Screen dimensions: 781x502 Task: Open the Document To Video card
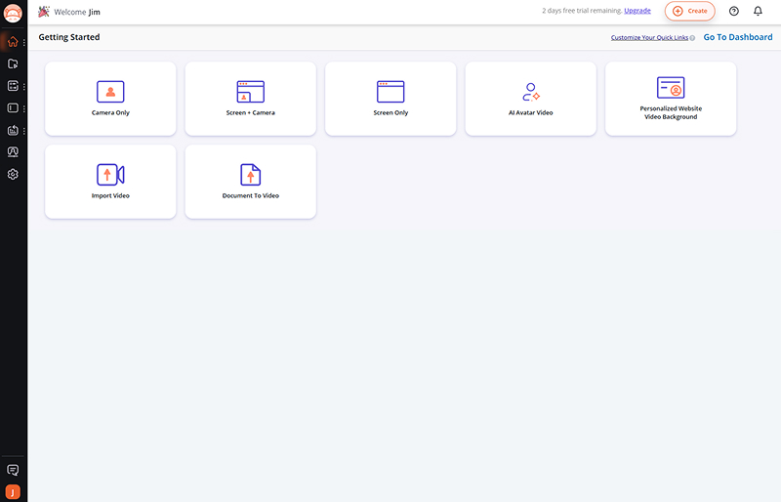250,182
